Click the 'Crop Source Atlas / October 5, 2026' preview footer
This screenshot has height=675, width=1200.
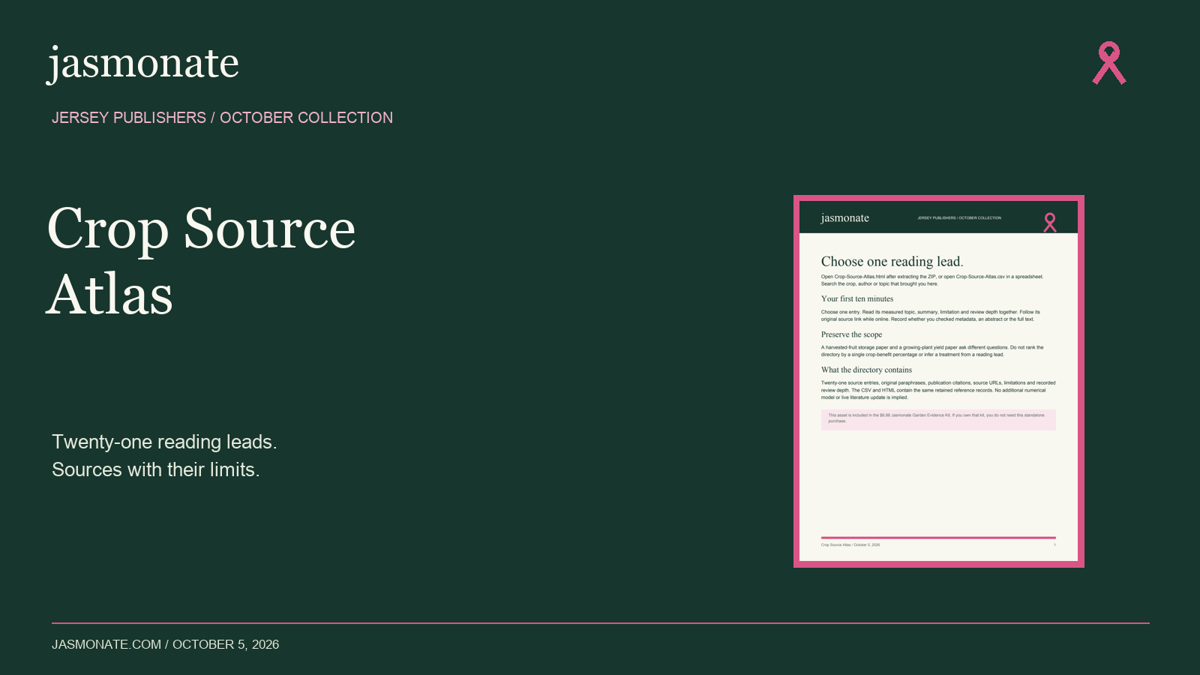[850, 544]
